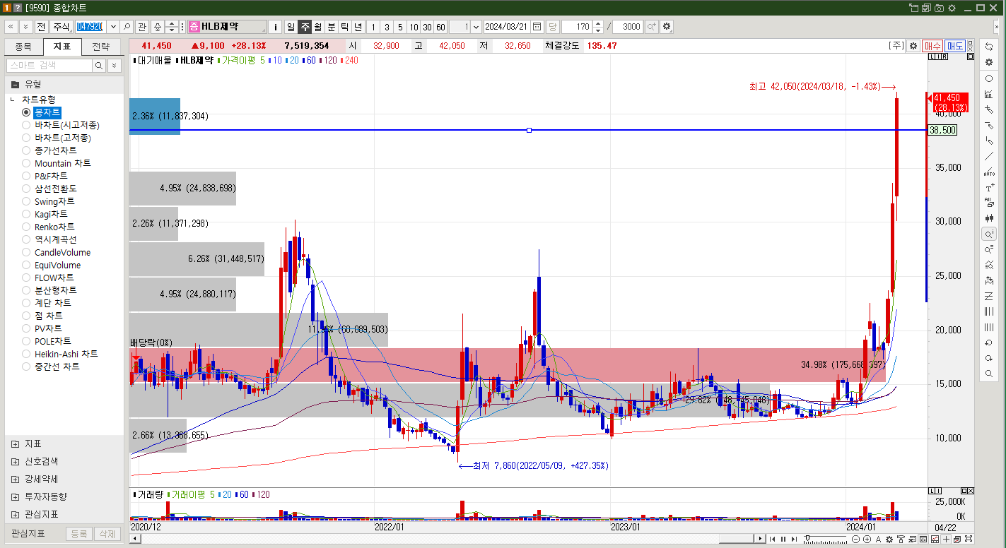
Task: Open the chart settings gear in the top toolbar
Action: [x=667, y=27]
